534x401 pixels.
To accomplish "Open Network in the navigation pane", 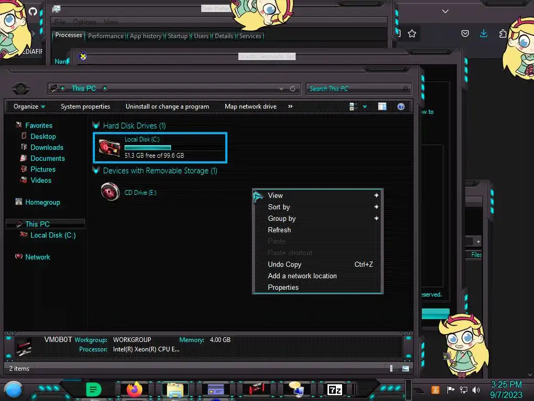I will (x=38, y=257).
